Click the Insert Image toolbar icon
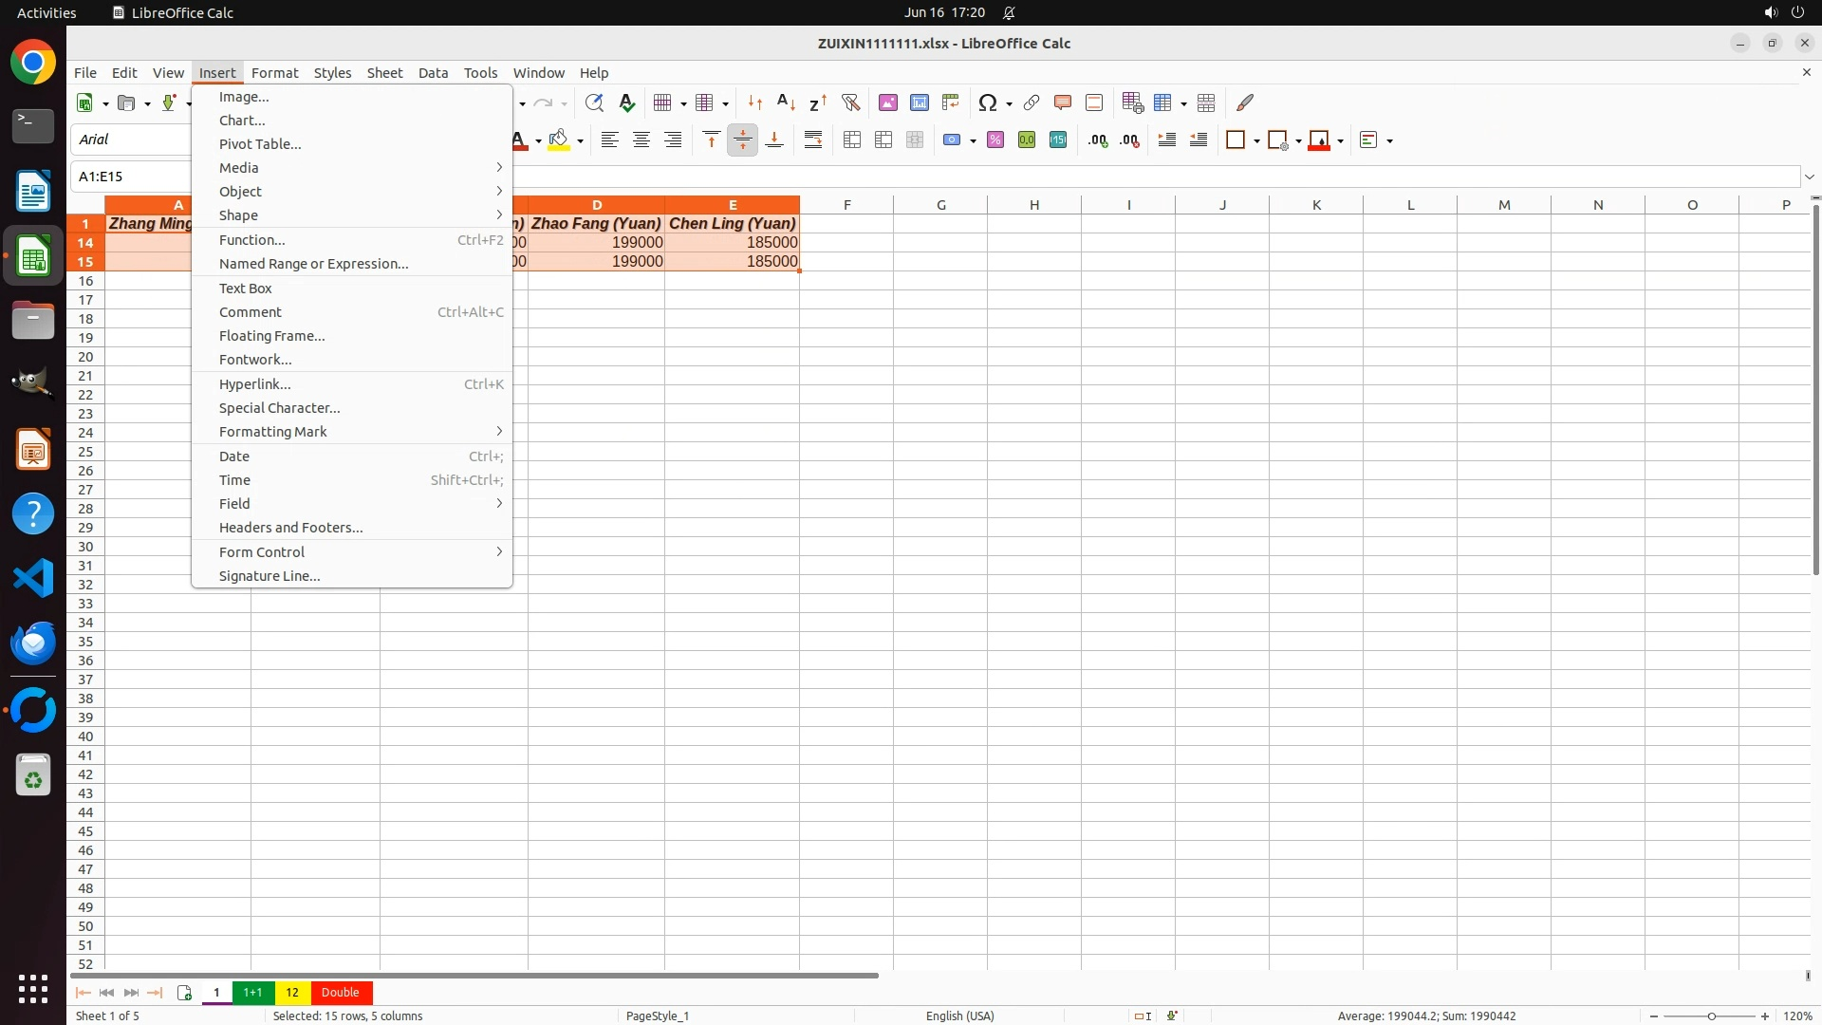 coord(887,102)
